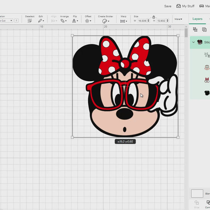Click the small box beside Operation dropdown
This screenshot has width=210, height=210.
point(16,21)
